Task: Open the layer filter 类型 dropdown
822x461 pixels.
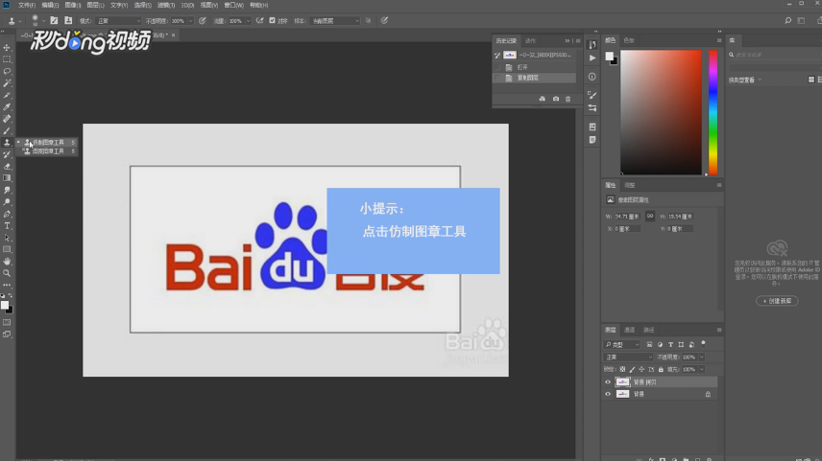Action: [621, 345]
